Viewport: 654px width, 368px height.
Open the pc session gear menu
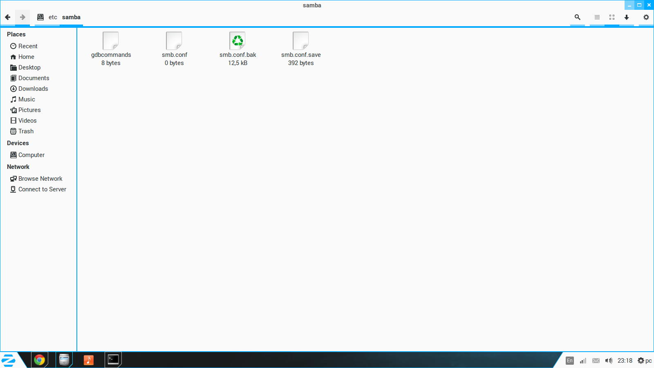(645, 361)
